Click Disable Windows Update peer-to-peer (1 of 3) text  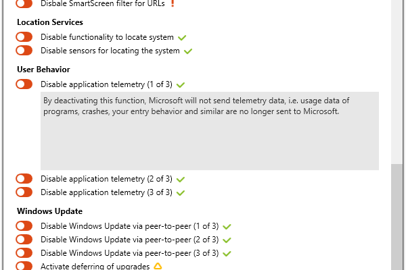pos(129,226)
